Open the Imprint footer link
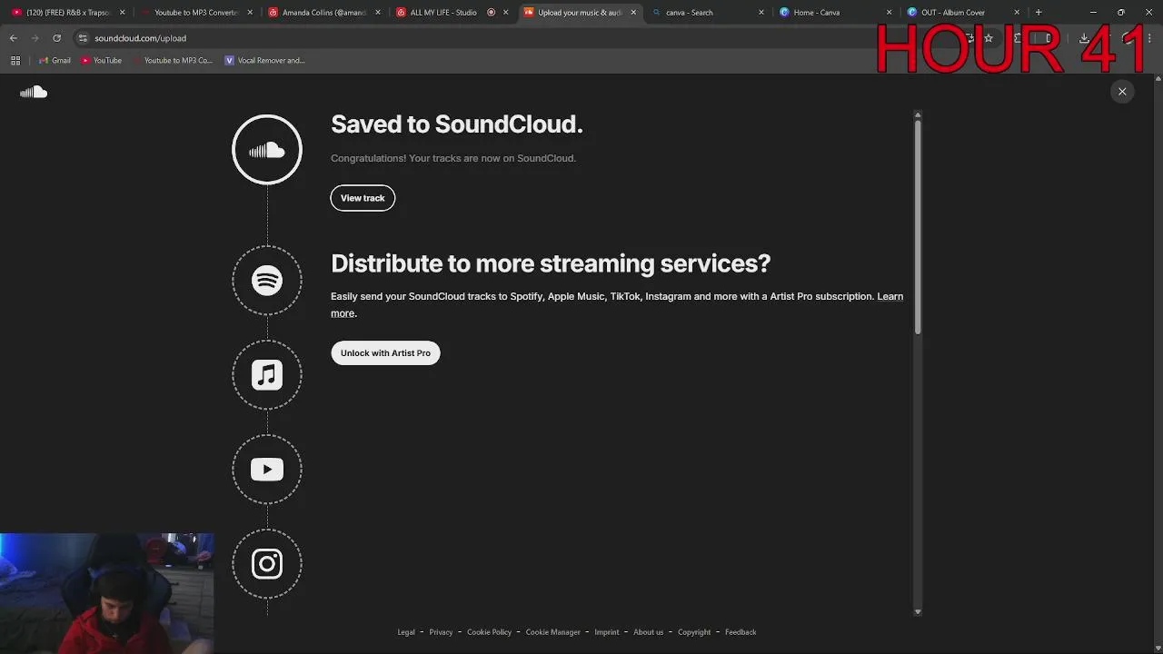This screenshot has height=654, width=1163. coord(607,632)
